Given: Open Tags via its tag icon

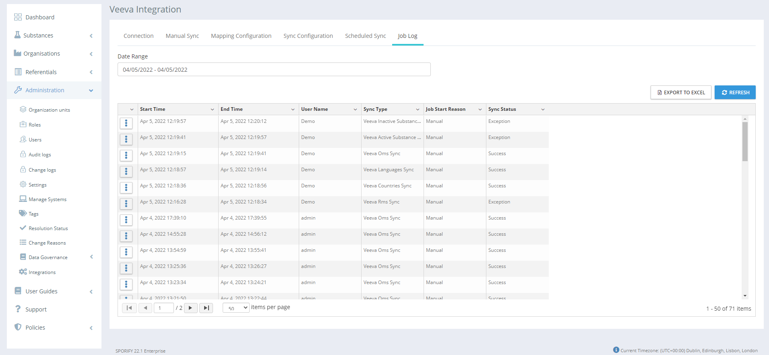Looking at the screenshot, I should [x=23, y=213].
